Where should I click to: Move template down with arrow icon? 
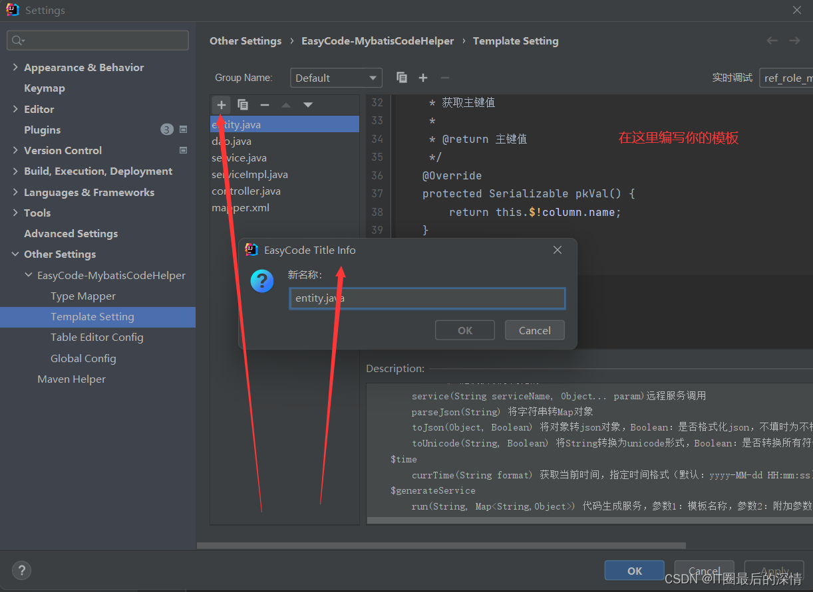307,104
